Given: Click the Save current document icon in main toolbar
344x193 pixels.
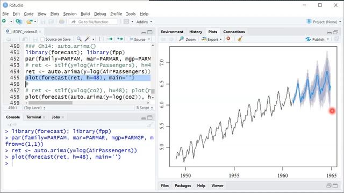Looking at the screenshot, I should tap(43, 21).
